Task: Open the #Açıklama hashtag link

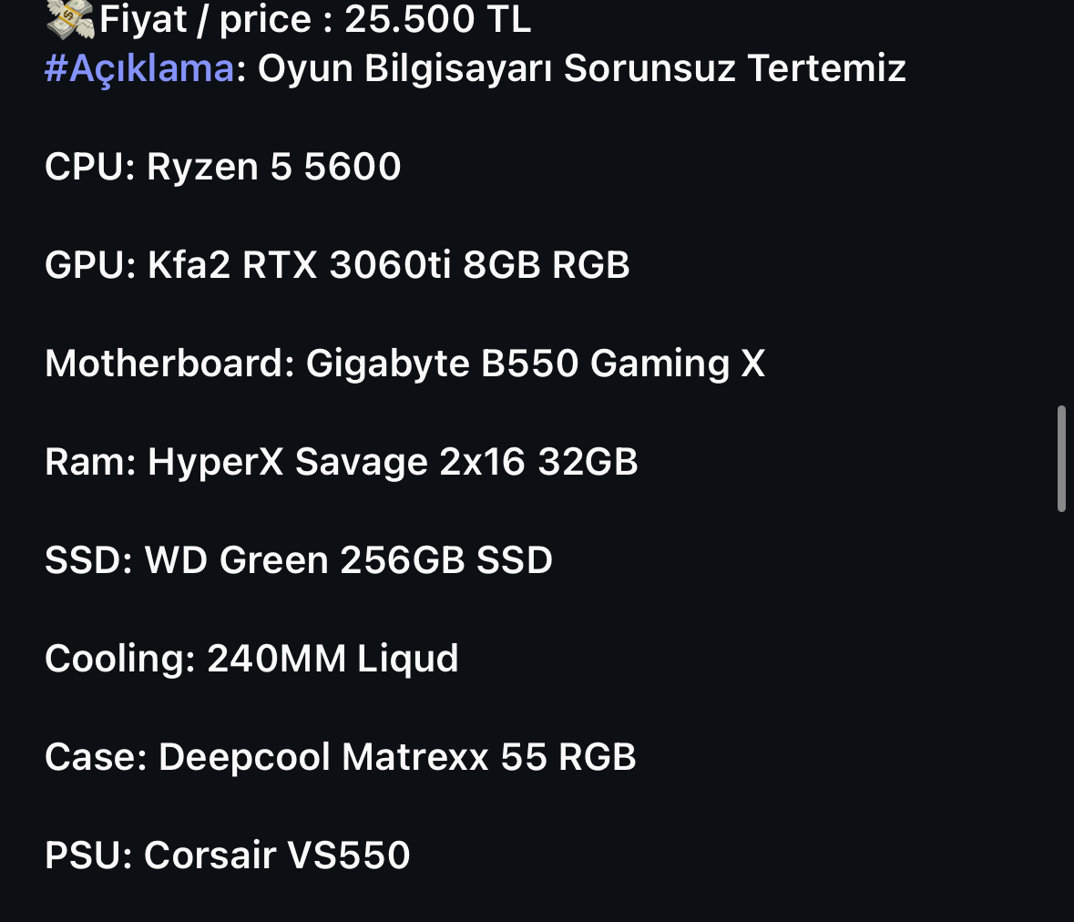Action: point(139,68)
